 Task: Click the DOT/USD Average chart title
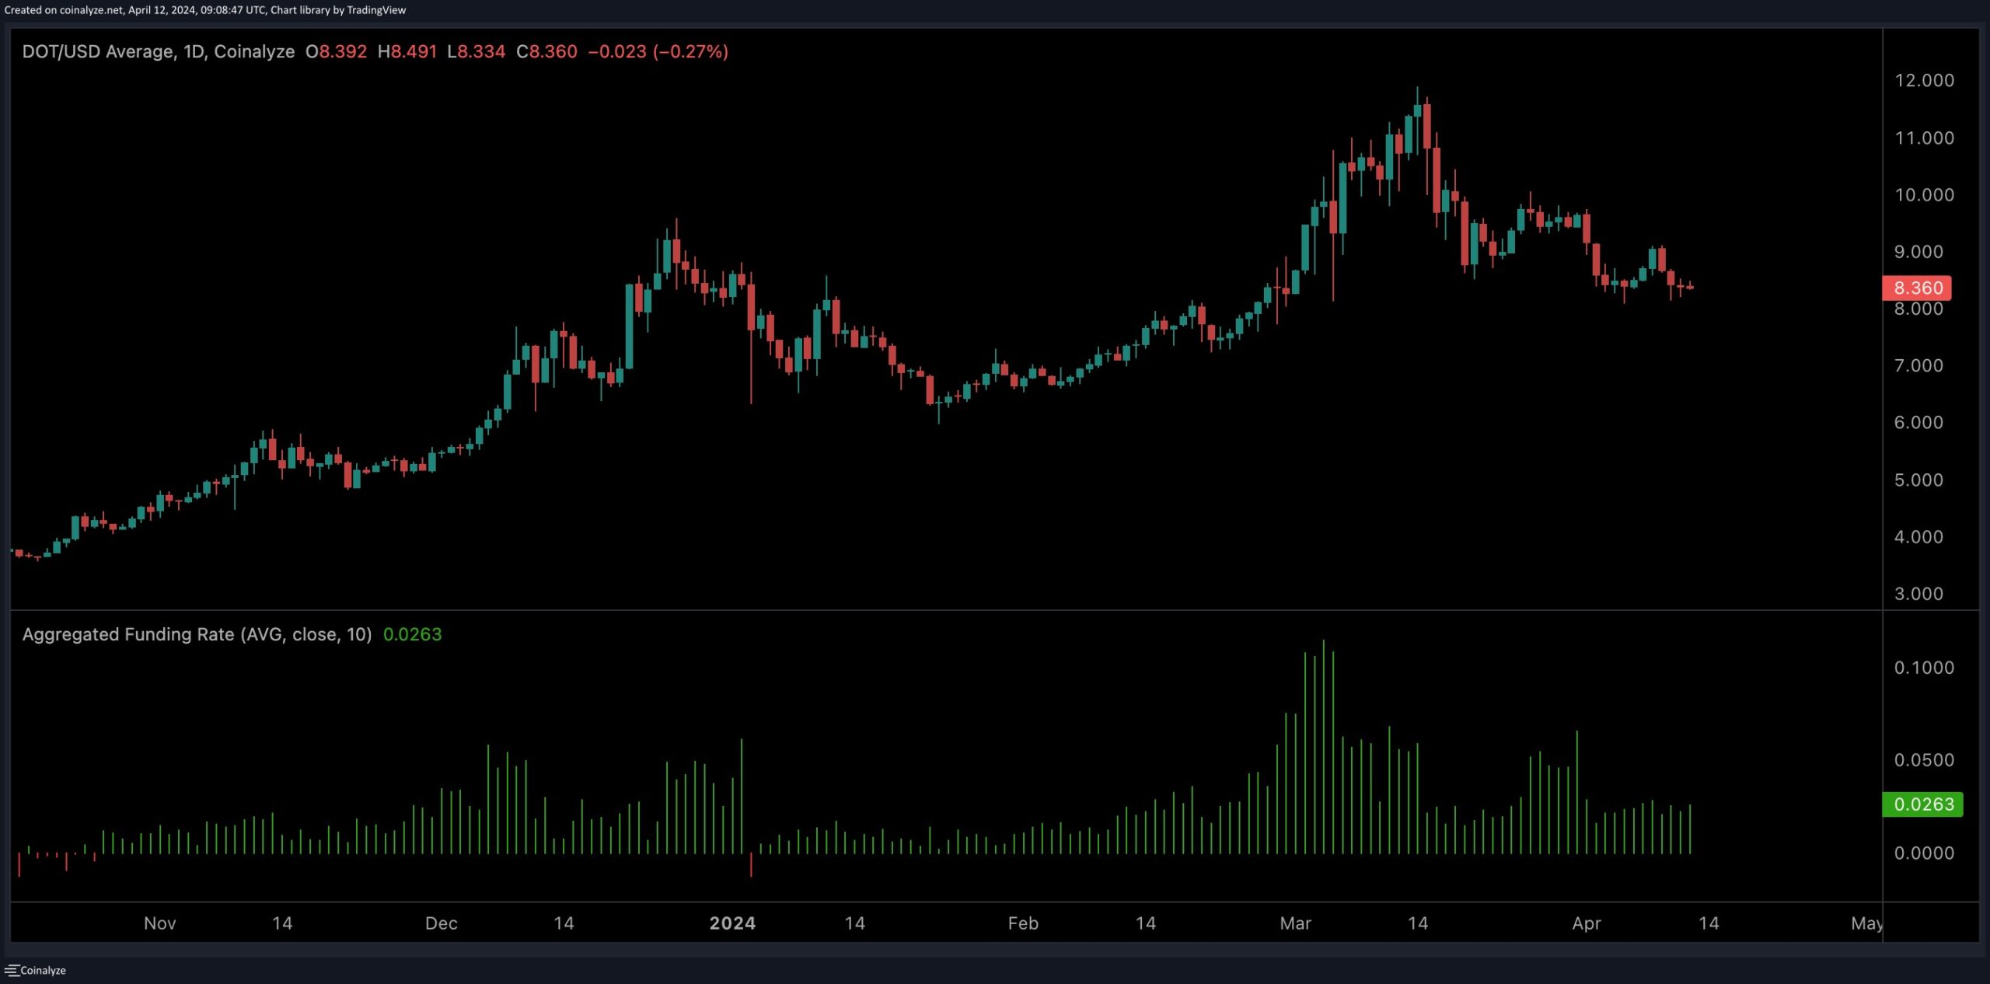point(158,51)
